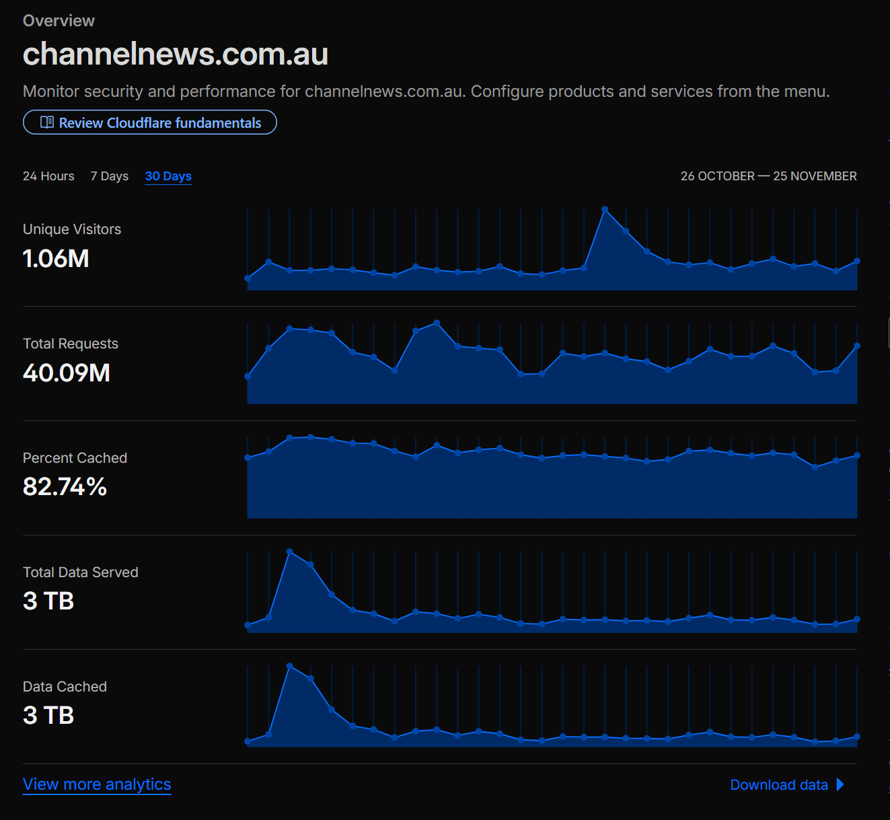
Task: Click the first data point on Unique Visitors chart
Action: click(x=248, y=278)
